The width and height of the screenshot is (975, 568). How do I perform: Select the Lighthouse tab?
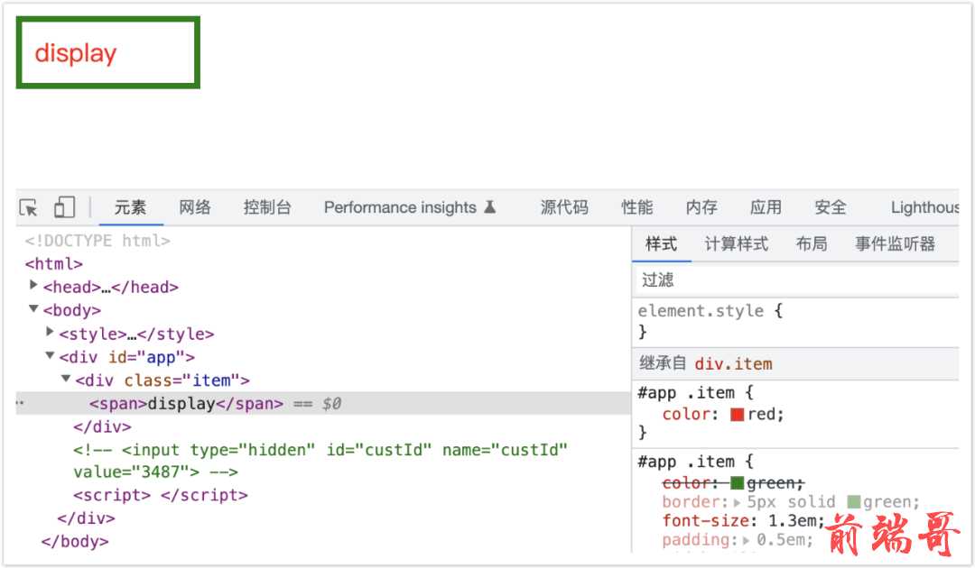[924, 207]
